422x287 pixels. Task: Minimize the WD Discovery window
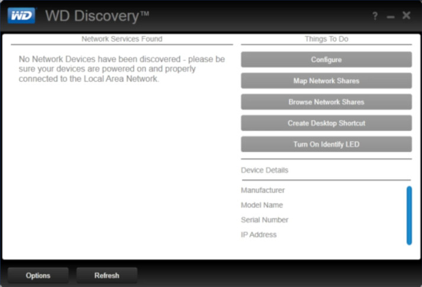coord(391,17)
